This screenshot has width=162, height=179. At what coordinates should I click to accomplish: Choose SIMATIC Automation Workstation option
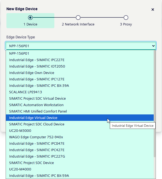tap(80, 105)
